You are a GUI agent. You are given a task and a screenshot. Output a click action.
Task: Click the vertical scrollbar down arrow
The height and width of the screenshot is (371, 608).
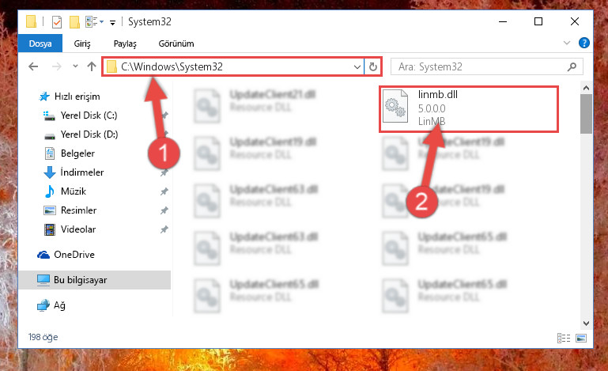[586, 323]
